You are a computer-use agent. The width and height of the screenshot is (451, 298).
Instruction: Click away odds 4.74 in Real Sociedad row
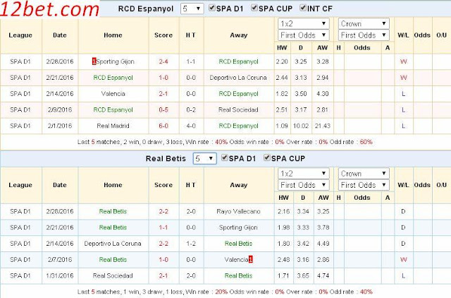[323, 276]
